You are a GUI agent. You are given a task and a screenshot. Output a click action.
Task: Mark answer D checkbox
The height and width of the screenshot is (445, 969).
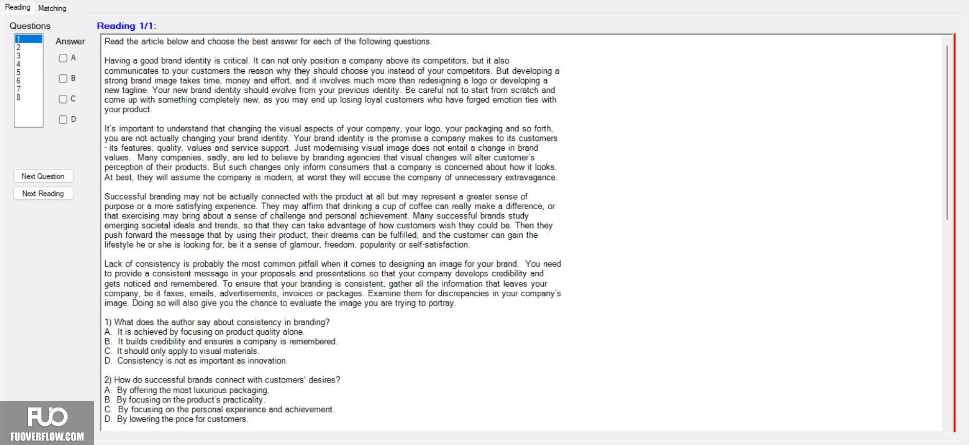pos(63,119)
